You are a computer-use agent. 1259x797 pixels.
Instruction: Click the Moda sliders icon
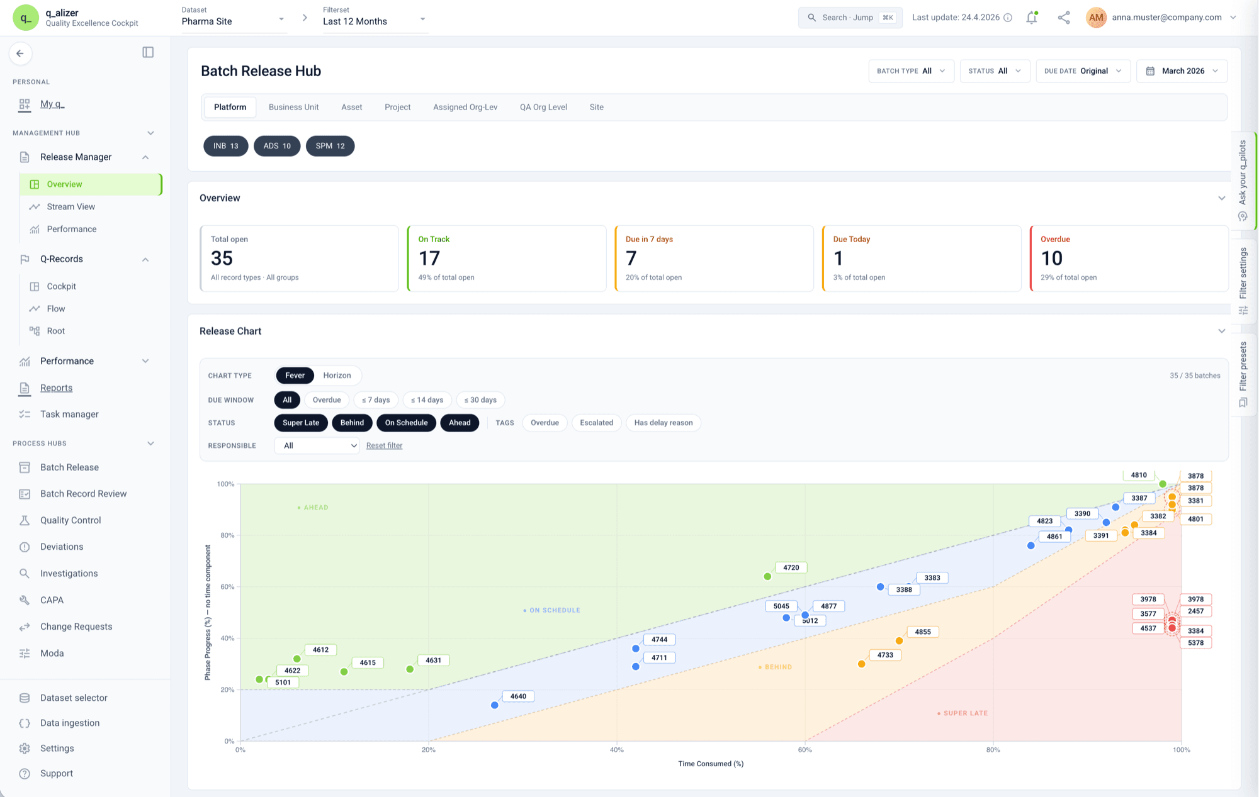[x=25, y=654]
